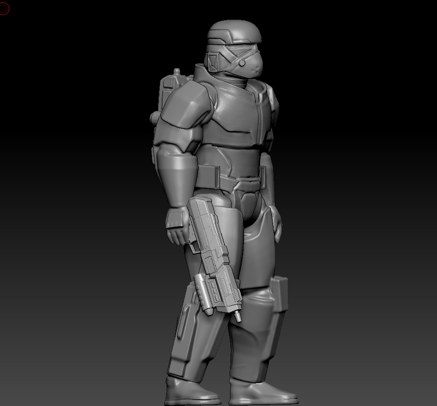Click the belt pouch at the waist
Viewport: 437px width, 406px height.
pyautogui.click(x=207, y=176)
